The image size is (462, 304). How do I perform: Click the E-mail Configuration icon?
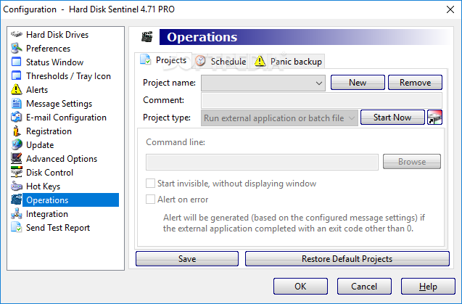17,118
